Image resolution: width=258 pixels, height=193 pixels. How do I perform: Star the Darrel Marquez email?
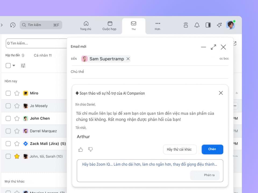[17, 131]
